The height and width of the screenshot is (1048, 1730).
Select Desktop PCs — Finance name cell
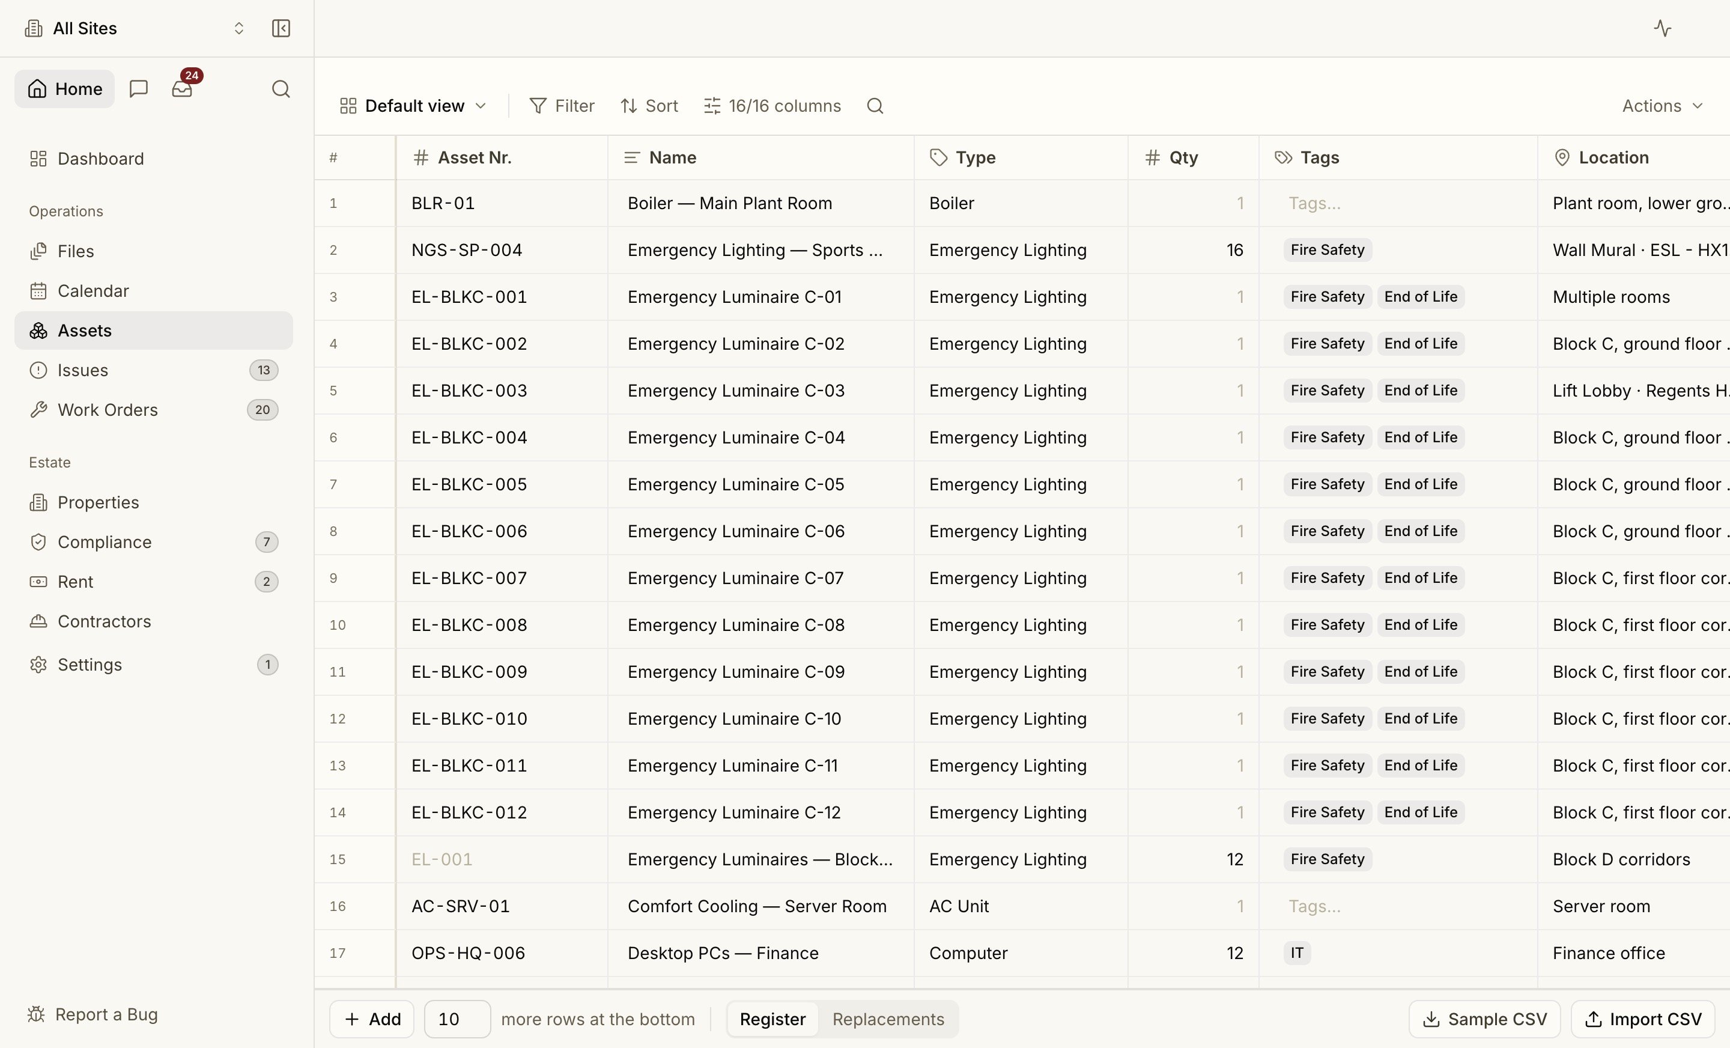761,953
